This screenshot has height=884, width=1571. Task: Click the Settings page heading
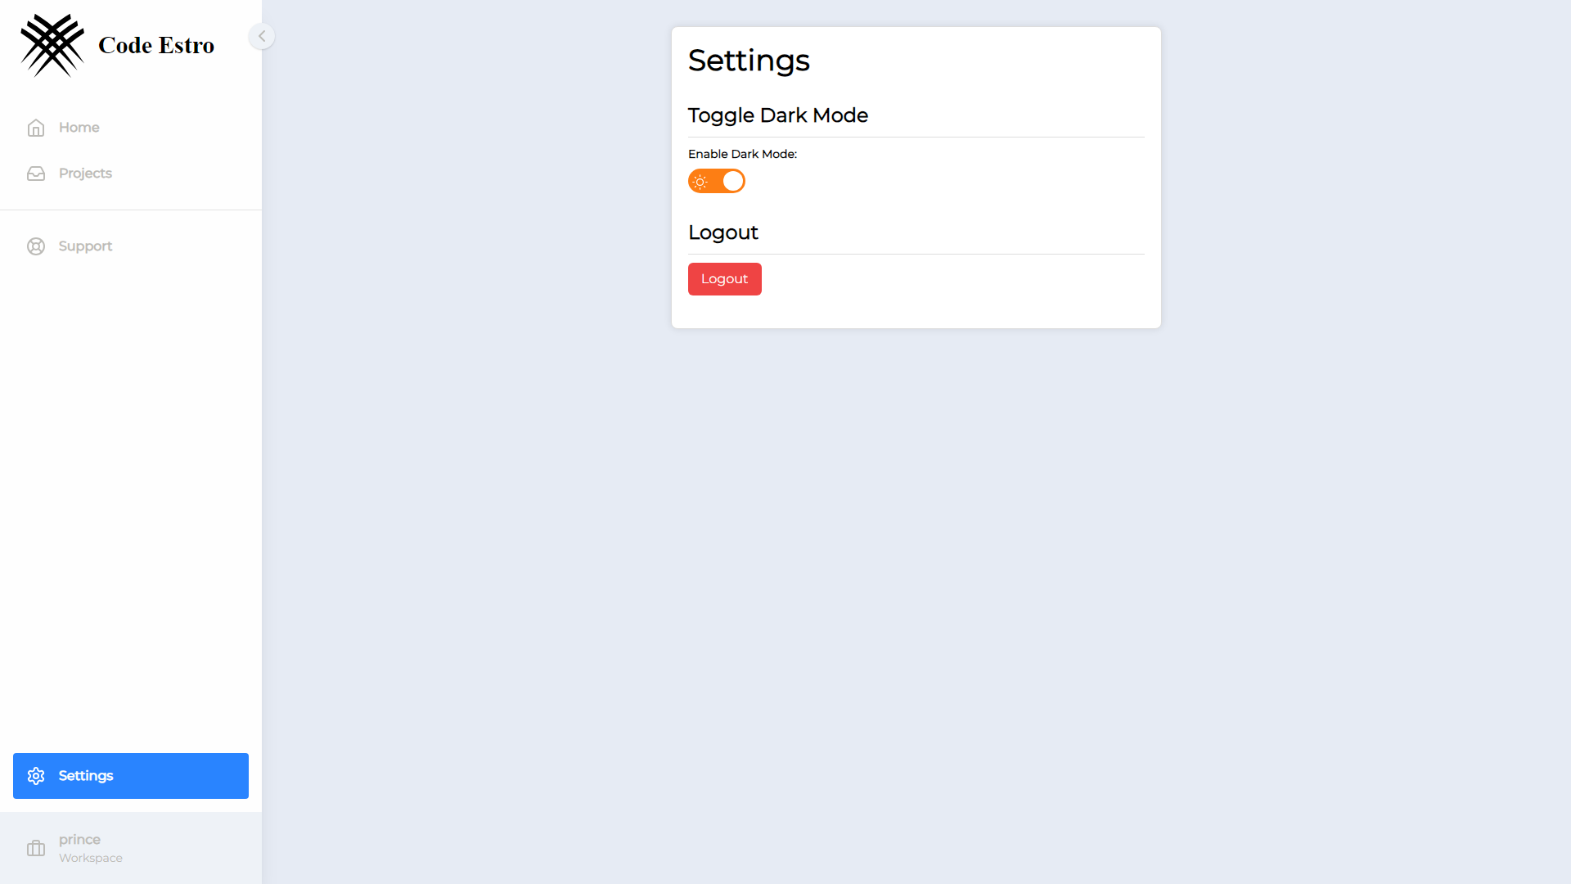[x=749, y=60]
